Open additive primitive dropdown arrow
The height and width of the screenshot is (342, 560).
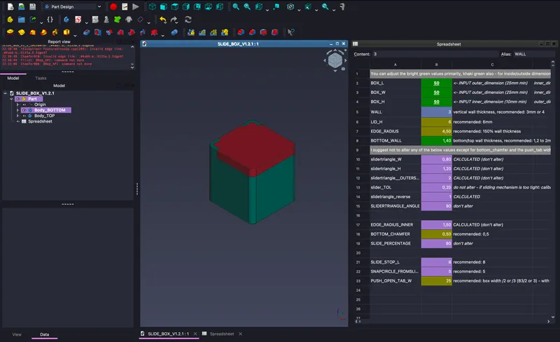(75, 35)
